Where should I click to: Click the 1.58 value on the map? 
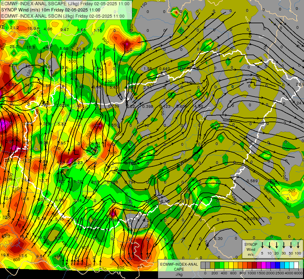[148, 69]
